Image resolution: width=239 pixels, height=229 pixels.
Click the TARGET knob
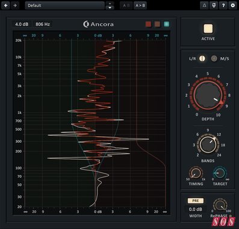(x=220, y=173)
